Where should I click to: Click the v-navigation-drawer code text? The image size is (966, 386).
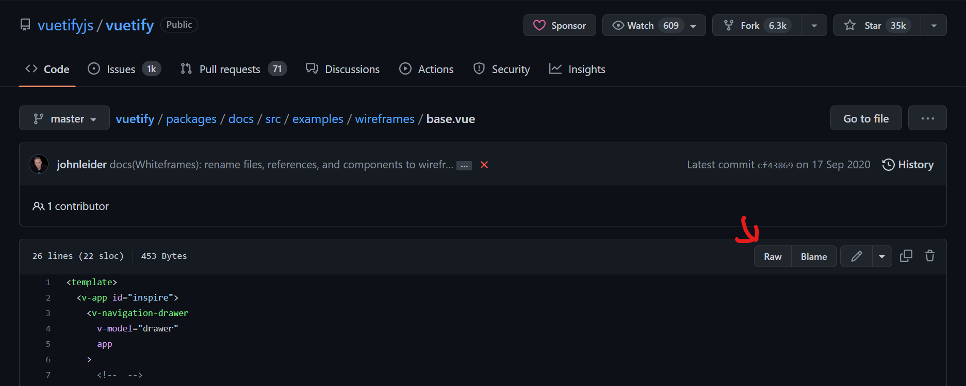click(x=140, y=313)
